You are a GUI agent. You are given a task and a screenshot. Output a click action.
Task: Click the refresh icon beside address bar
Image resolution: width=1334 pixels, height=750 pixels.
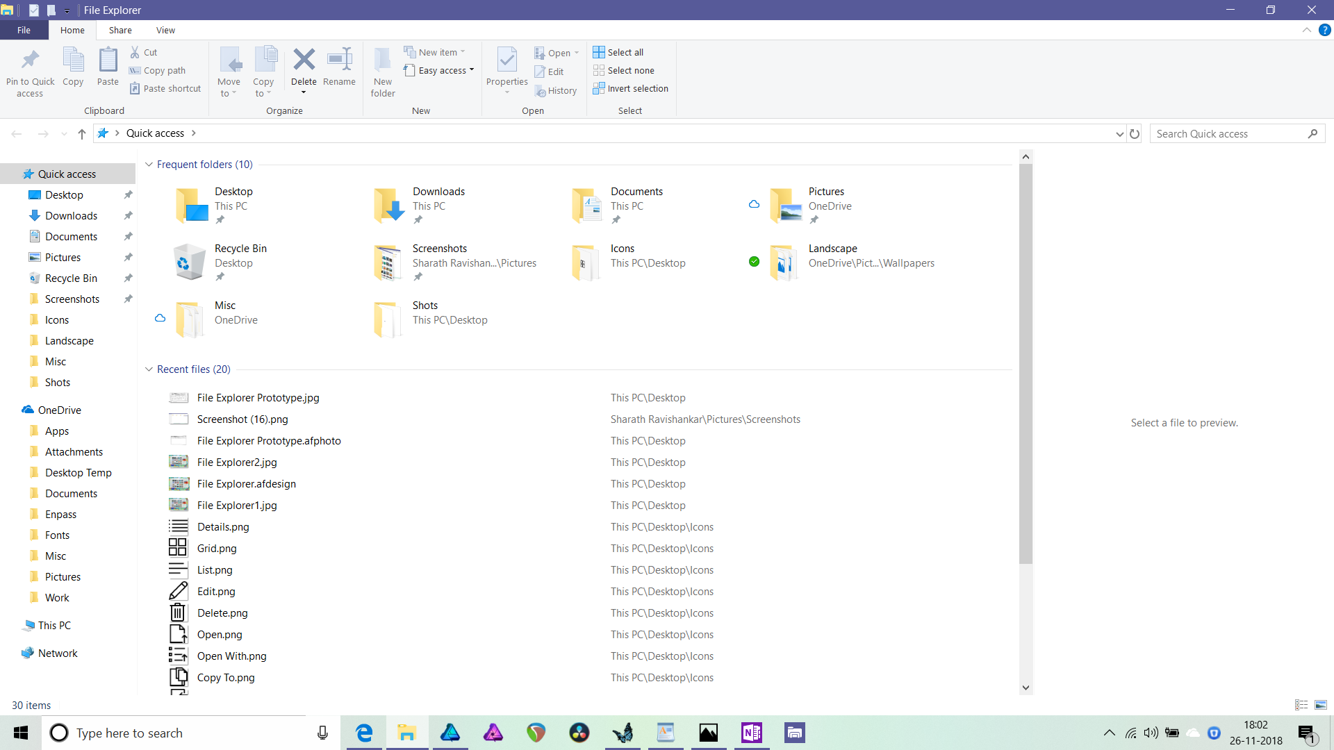[1135, 133]
